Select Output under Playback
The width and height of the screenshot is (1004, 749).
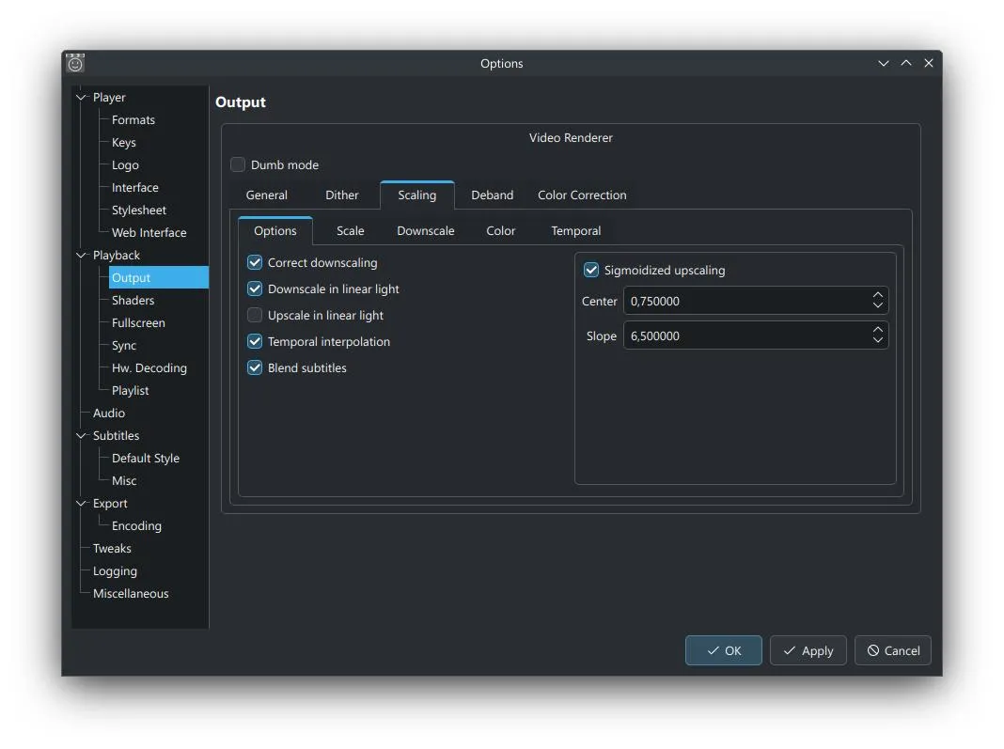[x=159, y=278]
